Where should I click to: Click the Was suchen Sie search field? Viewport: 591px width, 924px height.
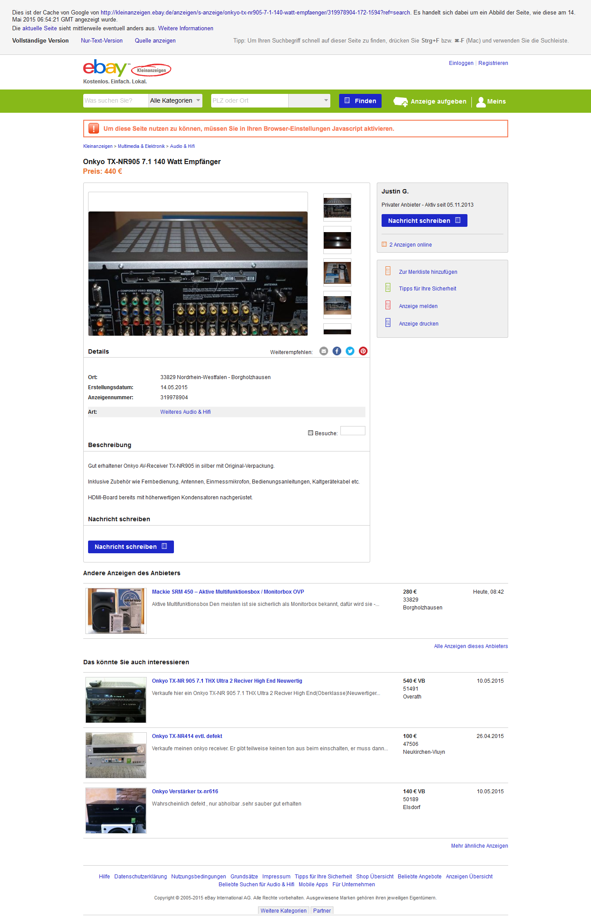click(116, 100)
